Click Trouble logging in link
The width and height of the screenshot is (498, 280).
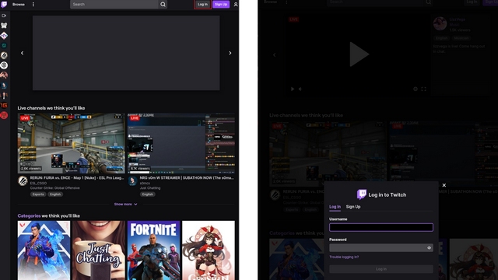344,257
